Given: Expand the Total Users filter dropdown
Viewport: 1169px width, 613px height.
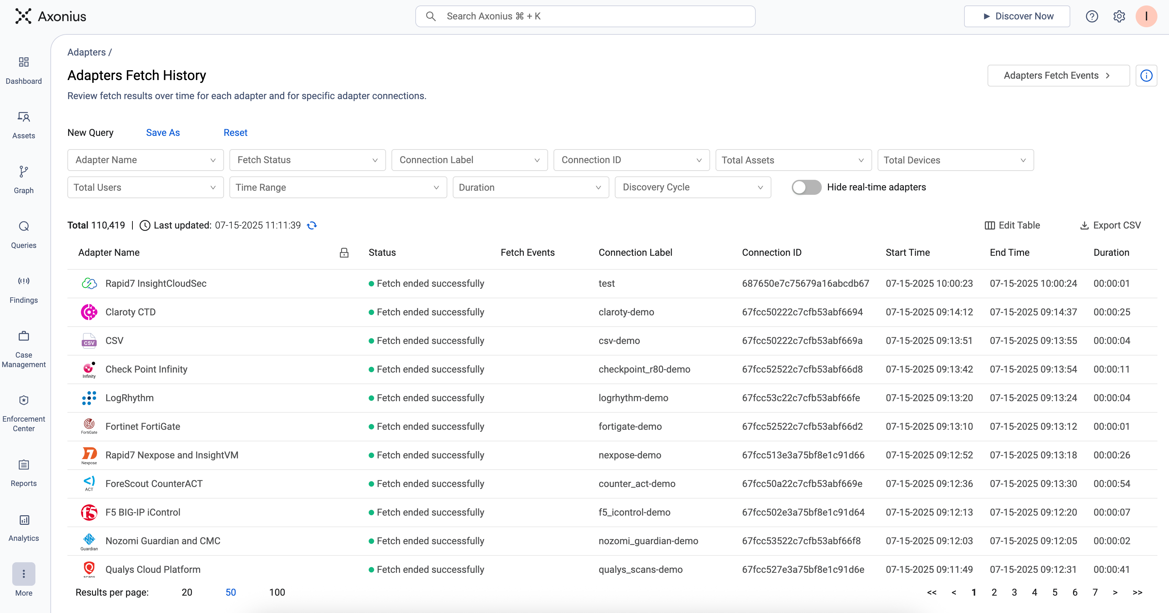Looking at the screenshot, I should (145, 188).
